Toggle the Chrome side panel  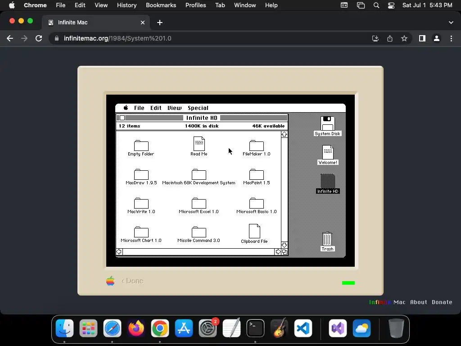(422, 38)
